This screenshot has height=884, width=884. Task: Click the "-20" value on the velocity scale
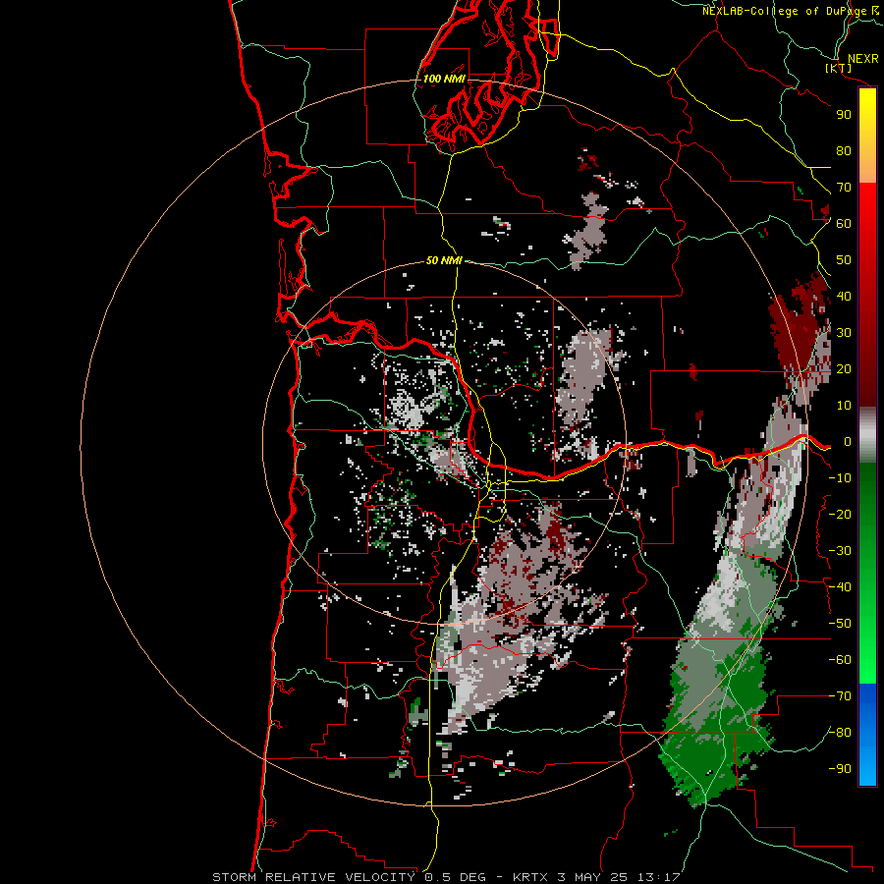pos(840,515)
